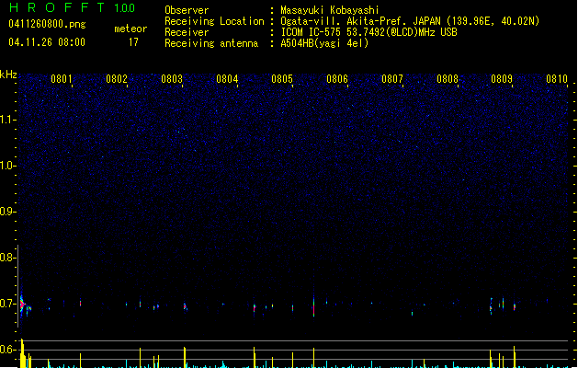Click the 0807 time marker
Image resolution: width=578 pixels, height=368 pixels.
(x=392, y=79)
